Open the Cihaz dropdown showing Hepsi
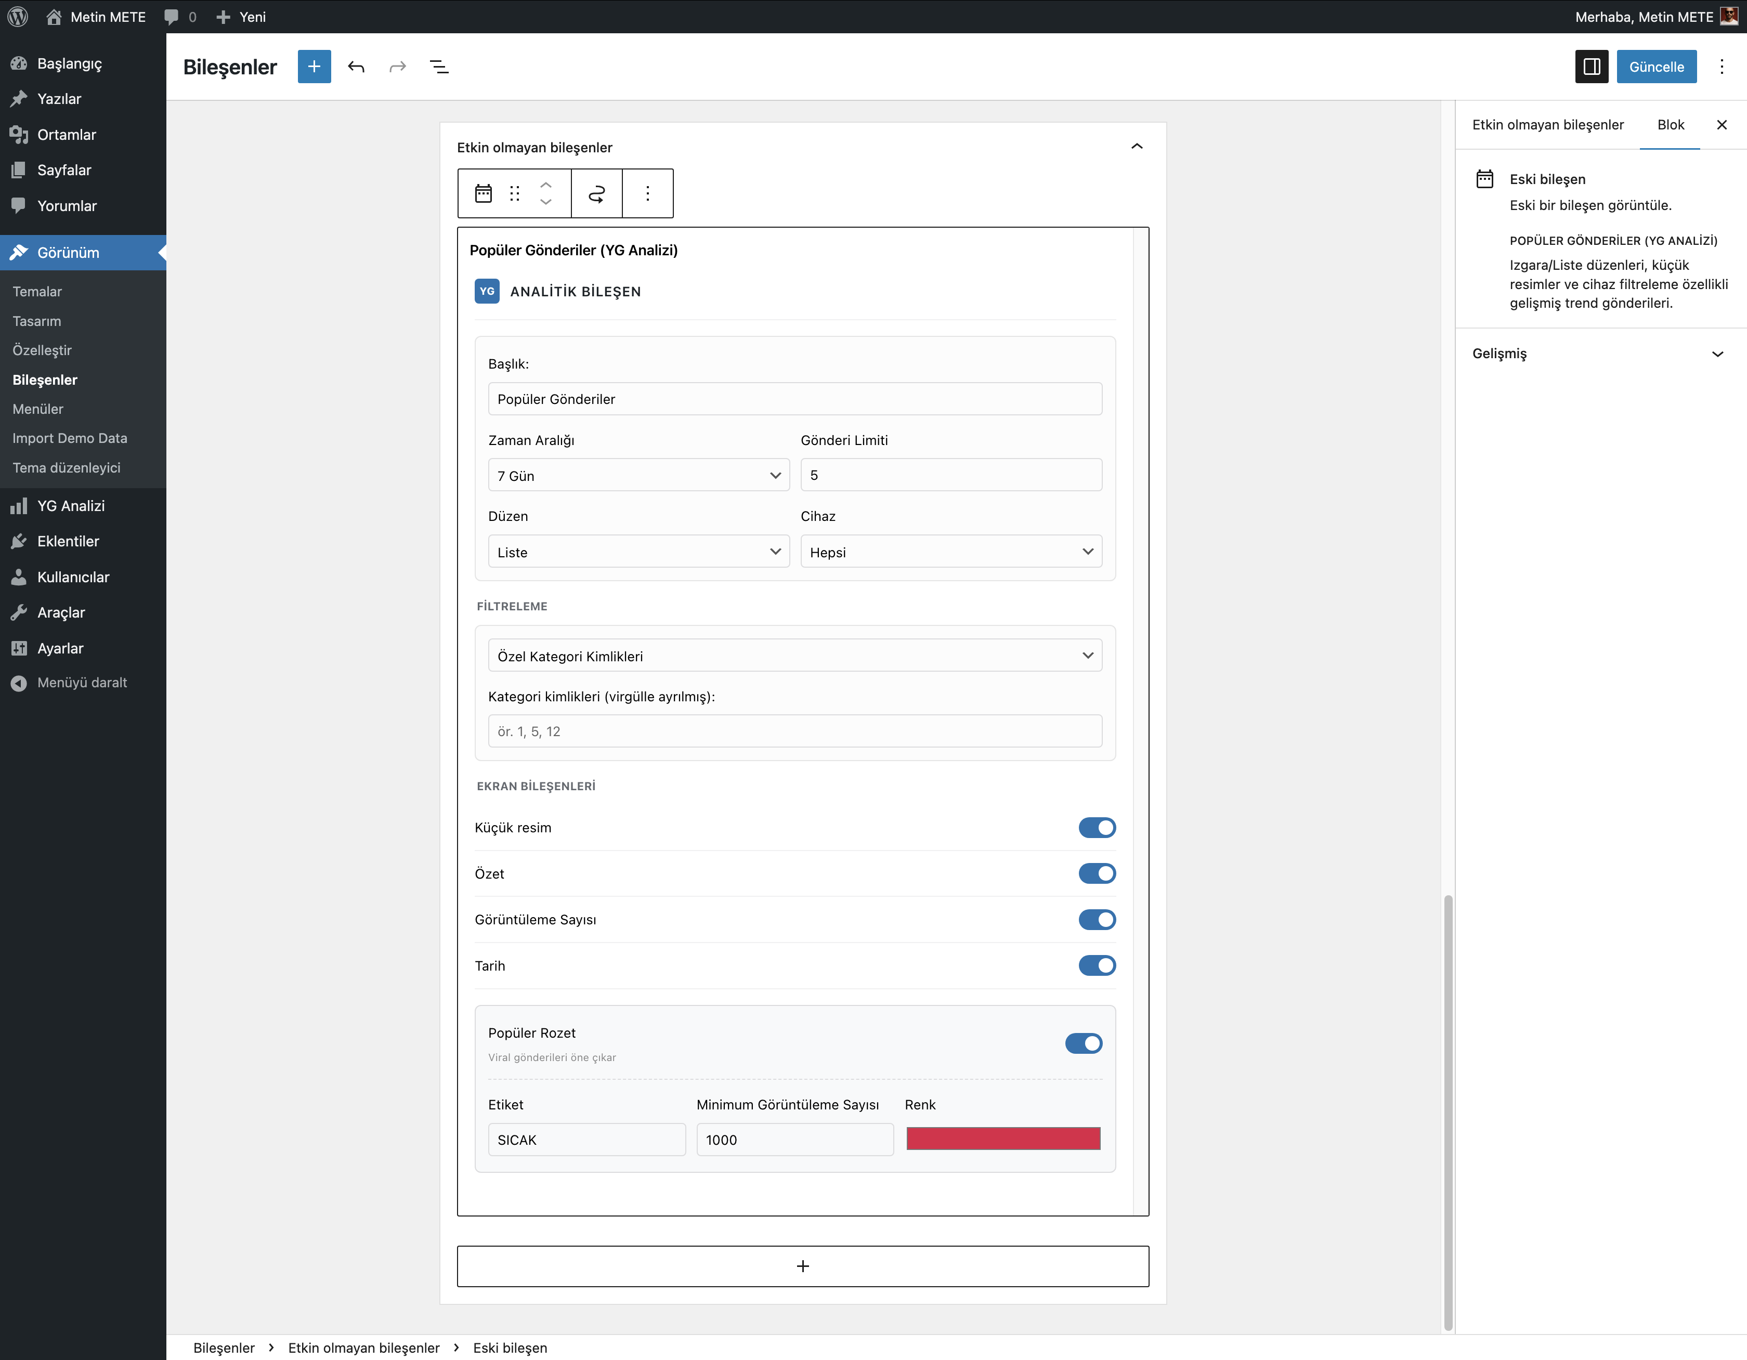Viewport: 1747px width, 1360px height. 951,552
